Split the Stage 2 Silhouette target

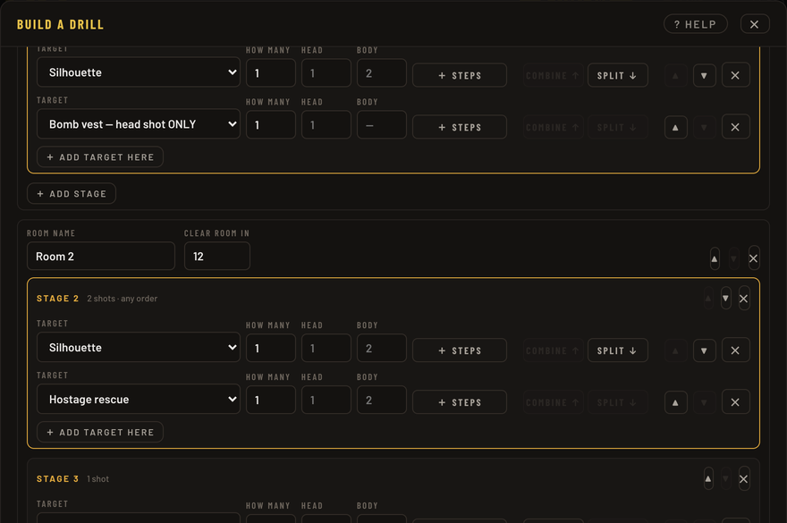click(x=617, y=350)
